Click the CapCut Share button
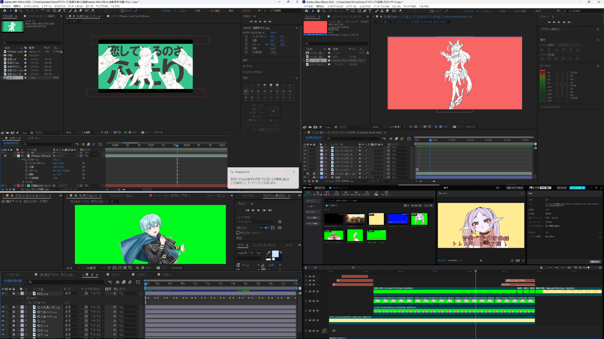This screenshot has height=339, width=604. tap(561, 188)
